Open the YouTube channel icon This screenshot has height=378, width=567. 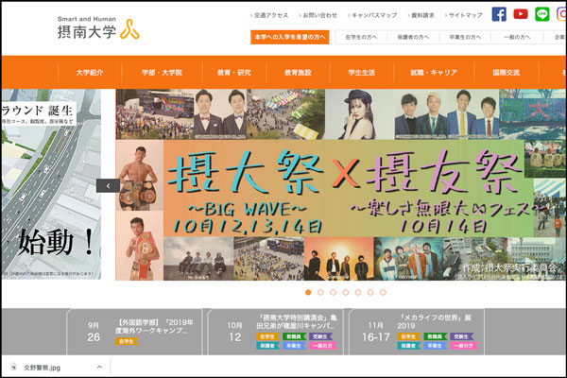pos(521,14)
